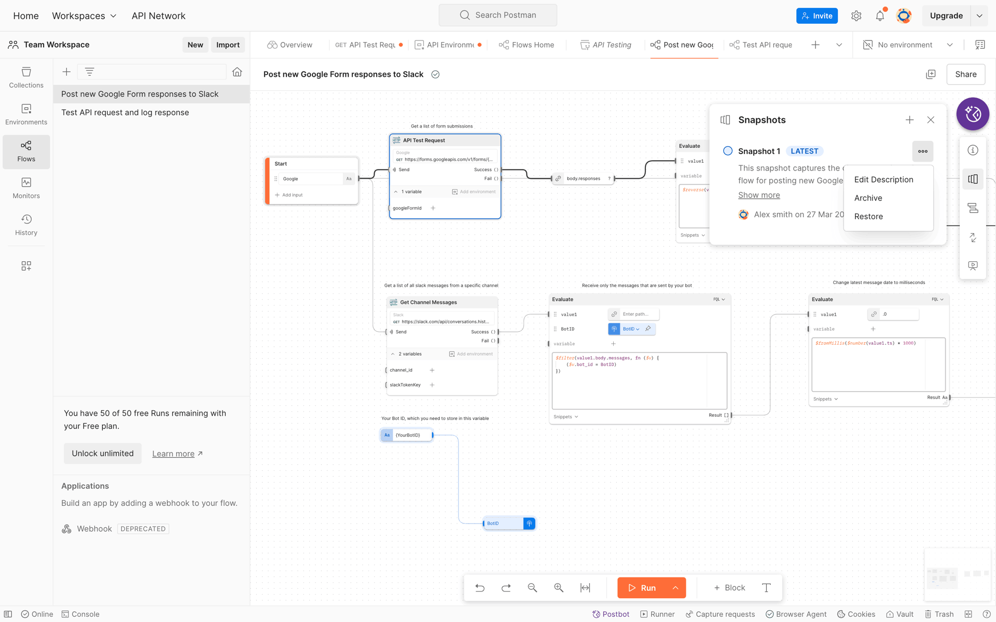The height and width of the screenshot is (622, 996).
Task: Click Unlock unlimited button
Action: tap(103, 454)
